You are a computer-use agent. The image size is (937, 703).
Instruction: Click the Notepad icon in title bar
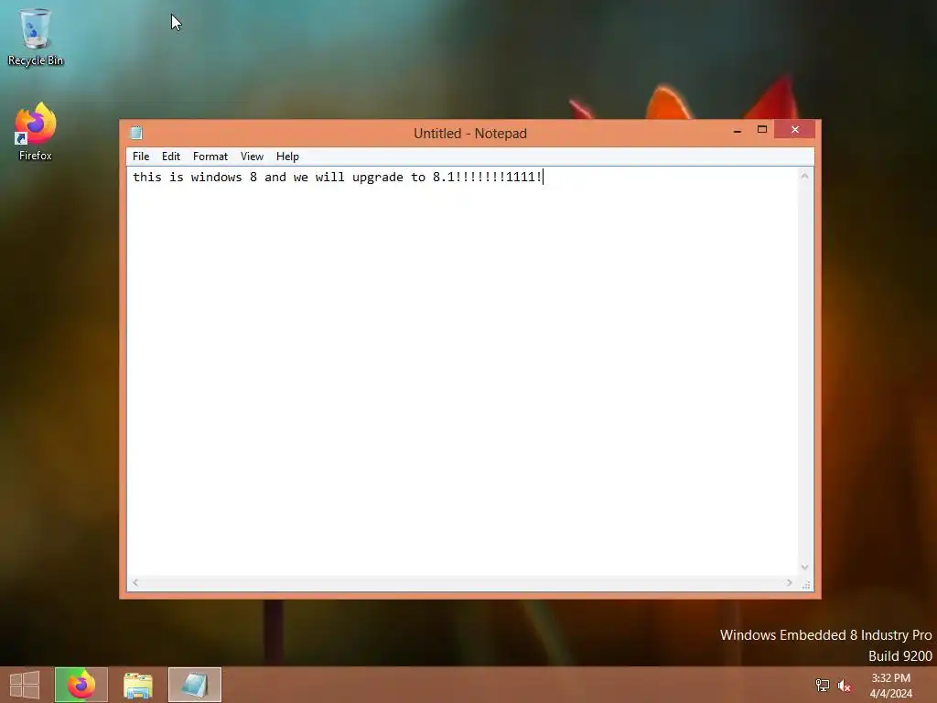click(x=136, y=133)
